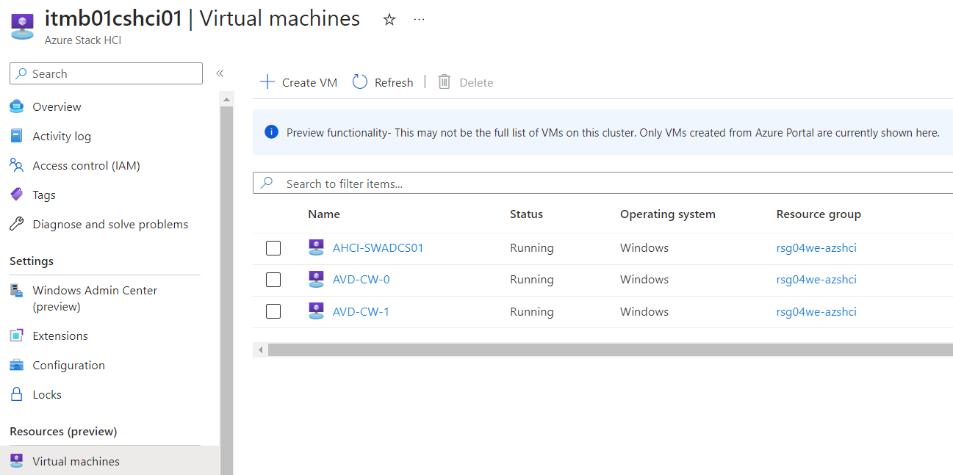Click the horizontal scrollbar track of the table
Image resolution: width=953 pixels, height=475 pixels.
[x=610, y=350]
